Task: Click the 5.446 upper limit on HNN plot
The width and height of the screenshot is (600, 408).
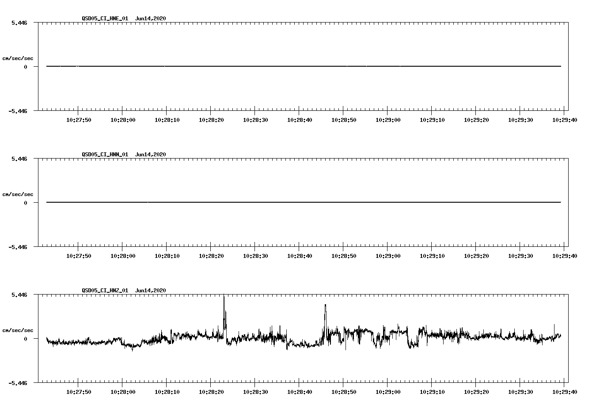Action: click(x=19, y=159)
